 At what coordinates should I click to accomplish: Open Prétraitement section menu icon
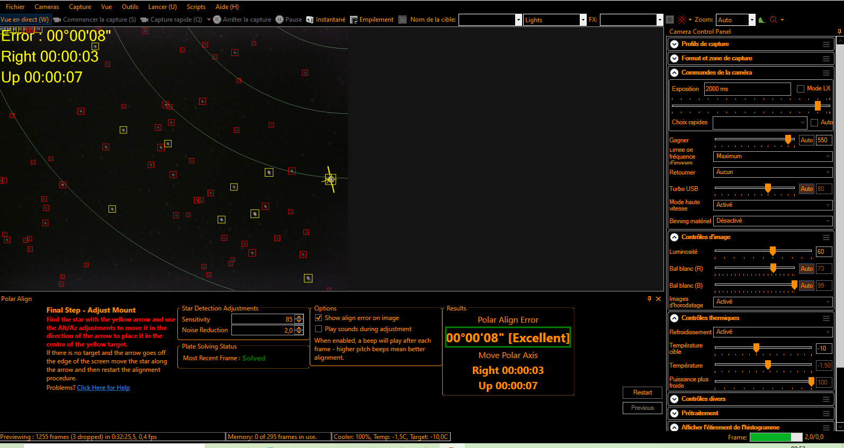click(826, 413)
